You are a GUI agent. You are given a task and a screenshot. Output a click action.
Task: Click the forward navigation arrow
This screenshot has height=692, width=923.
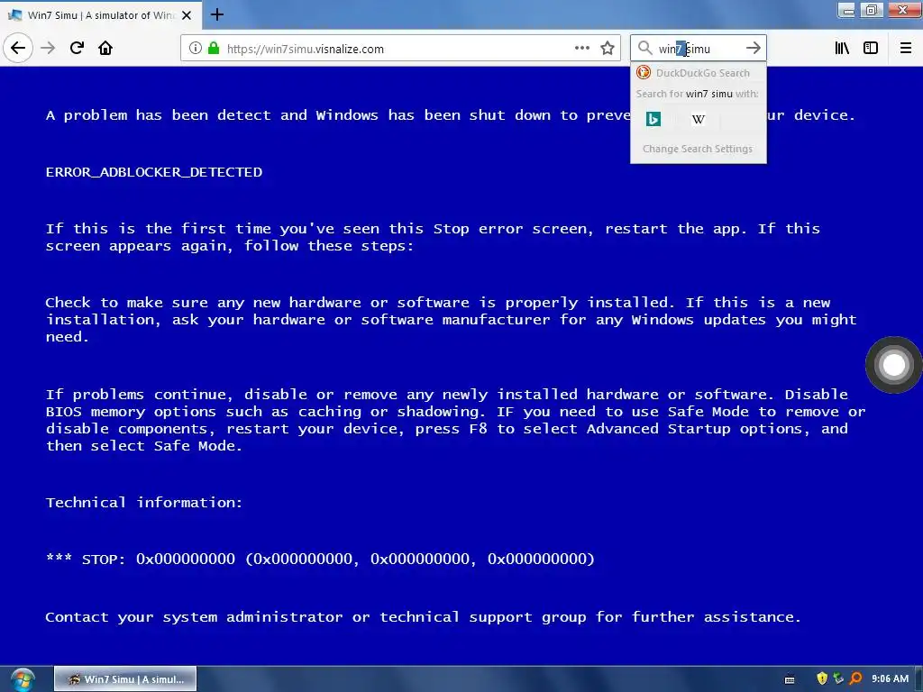48,49
